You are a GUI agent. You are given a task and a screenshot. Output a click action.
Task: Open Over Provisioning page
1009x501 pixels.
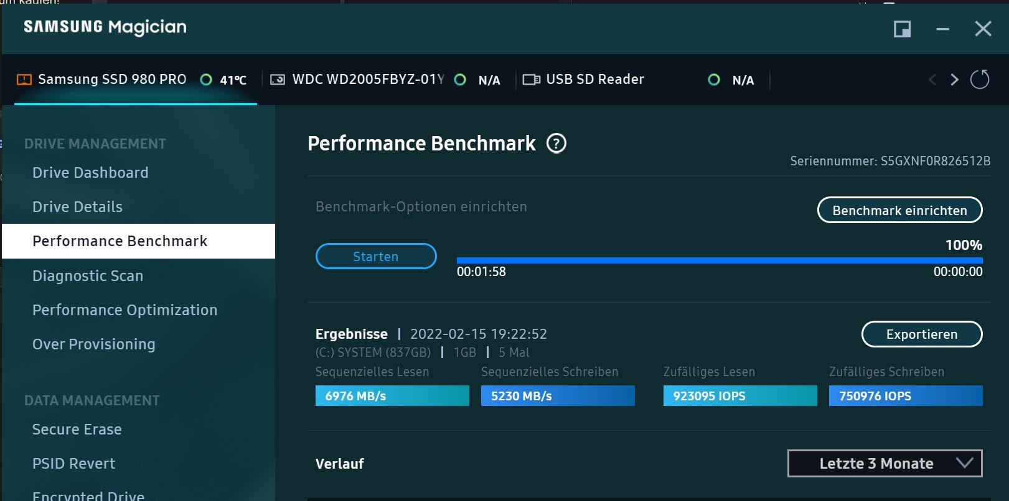(94, 344)
